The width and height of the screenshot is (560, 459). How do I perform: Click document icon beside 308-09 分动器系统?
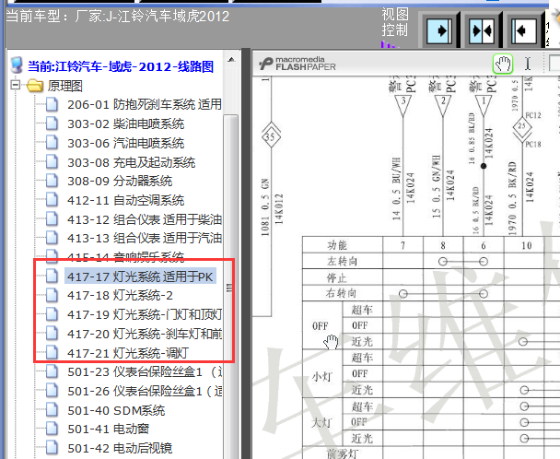tap(52, 181)
